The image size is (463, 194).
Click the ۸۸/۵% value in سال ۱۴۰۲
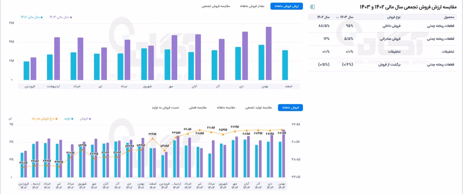324,26
